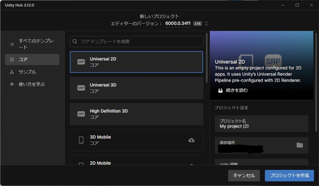Browse save location with the folder icon

coord(299,145)
